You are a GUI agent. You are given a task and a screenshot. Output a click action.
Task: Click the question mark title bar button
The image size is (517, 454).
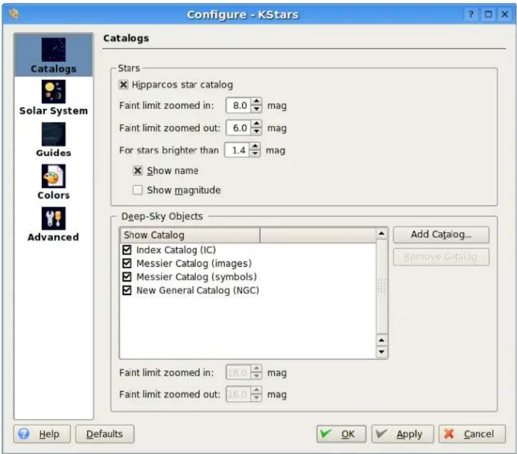point(471,15)
